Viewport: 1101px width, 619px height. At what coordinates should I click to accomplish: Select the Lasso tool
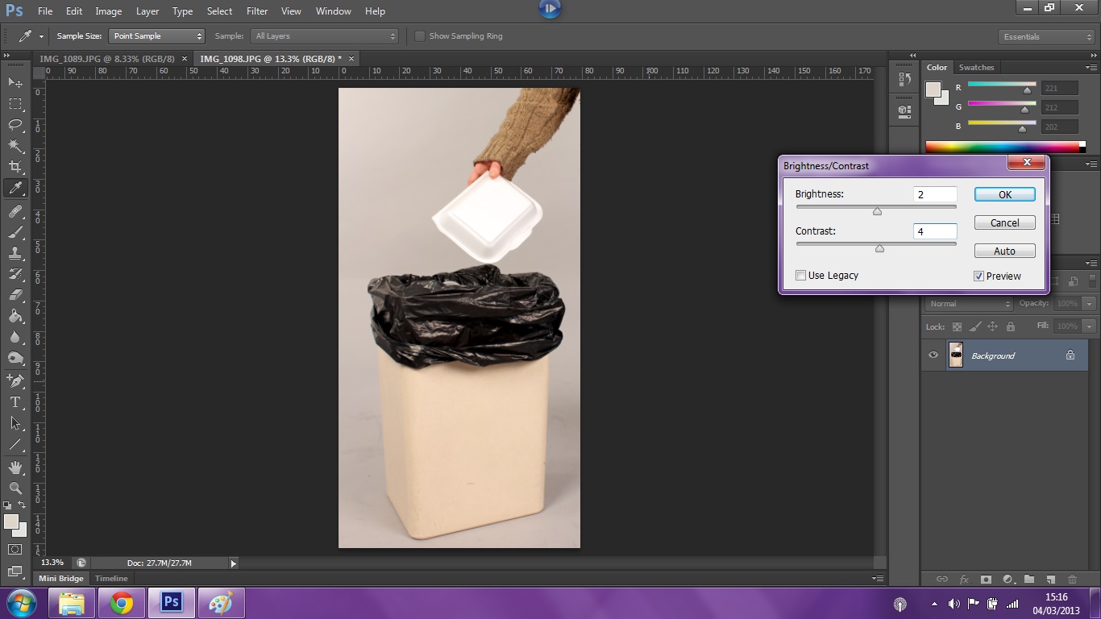(15, 124)
